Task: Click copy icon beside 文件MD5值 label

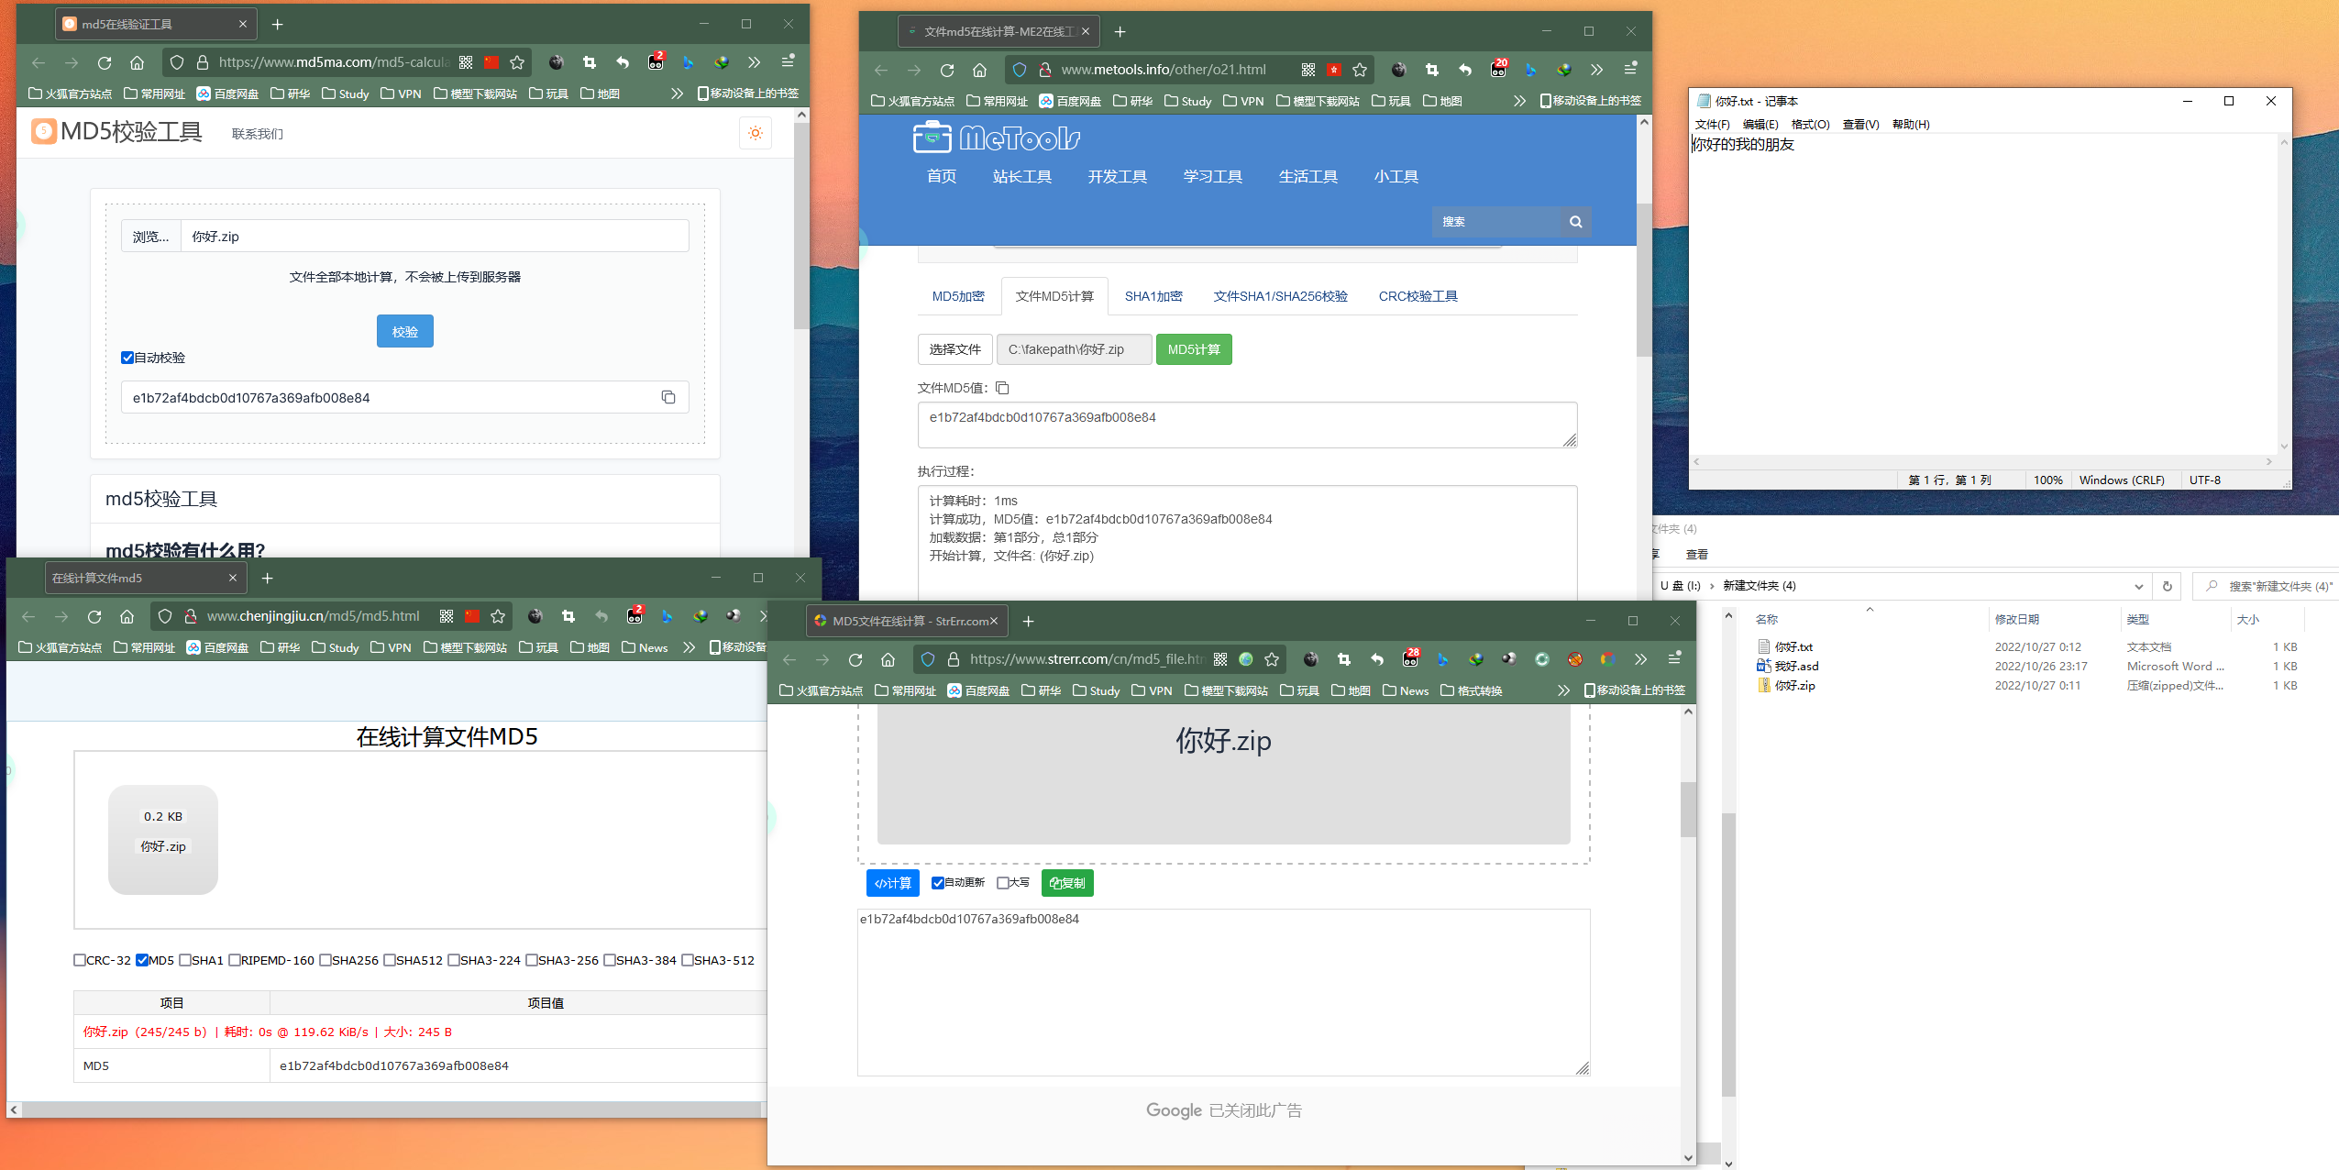Action: point(1002,388)
